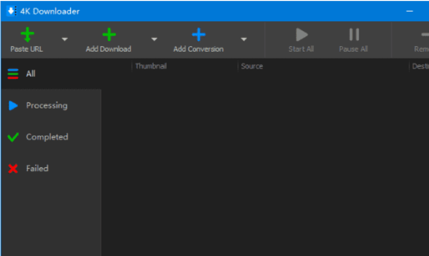Click the 4K Downloader app icon in title bar
429x256 pixels.
pyautogui.click(x=11, y=11)
